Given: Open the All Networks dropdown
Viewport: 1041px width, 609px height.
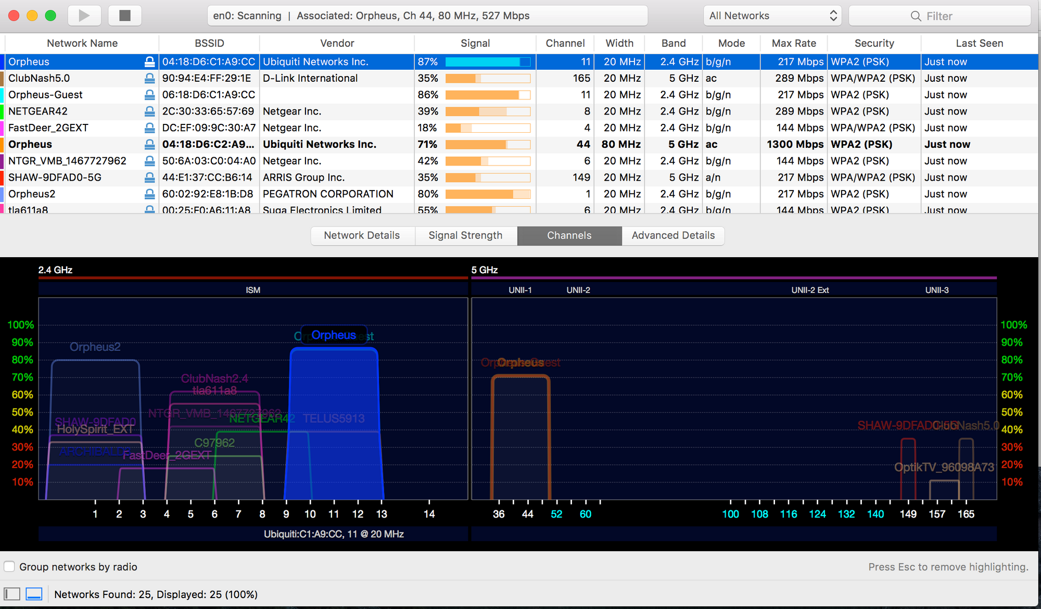Looking at the screenshot, I should 772,16.
